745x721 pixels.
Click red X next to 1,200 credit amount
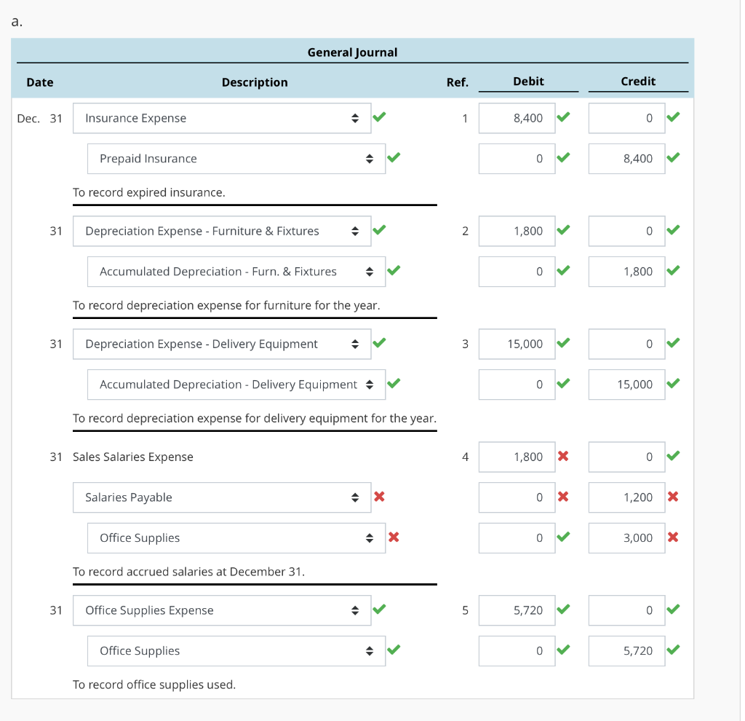pyautogui.click(x=674, y=497)
